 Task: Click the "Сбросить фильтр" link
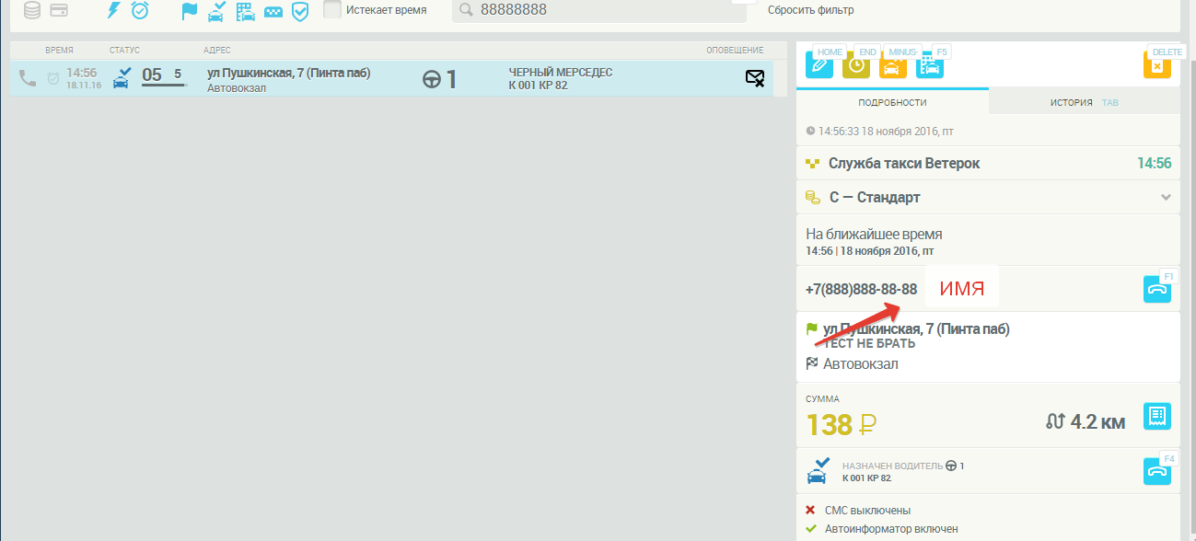pos(810,10)
